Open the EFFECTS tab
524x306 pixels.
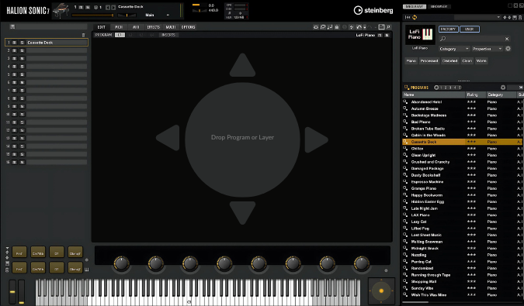click(x=154, y=27)
